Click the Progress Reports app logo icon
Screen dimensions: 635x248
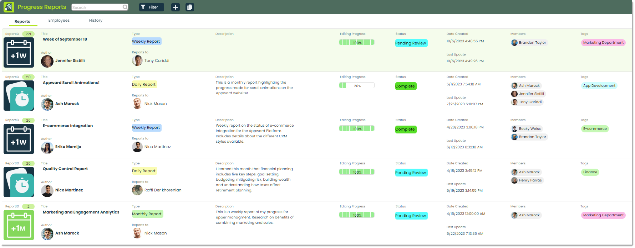(9, 7)
